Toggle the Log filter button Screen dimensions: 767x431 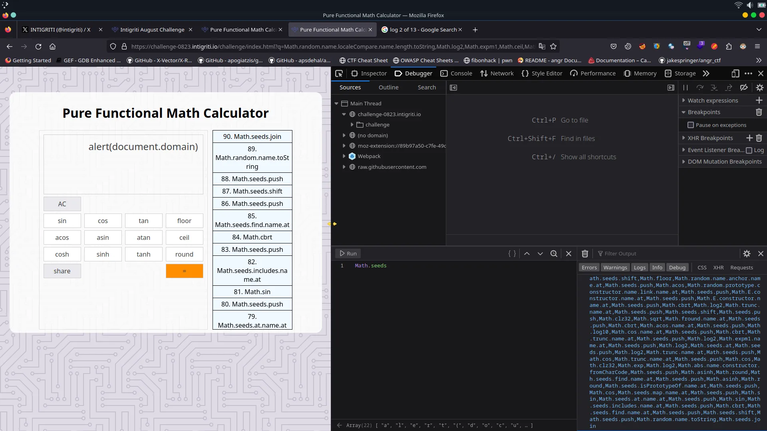pyautogui.click(x=640, y=267)
